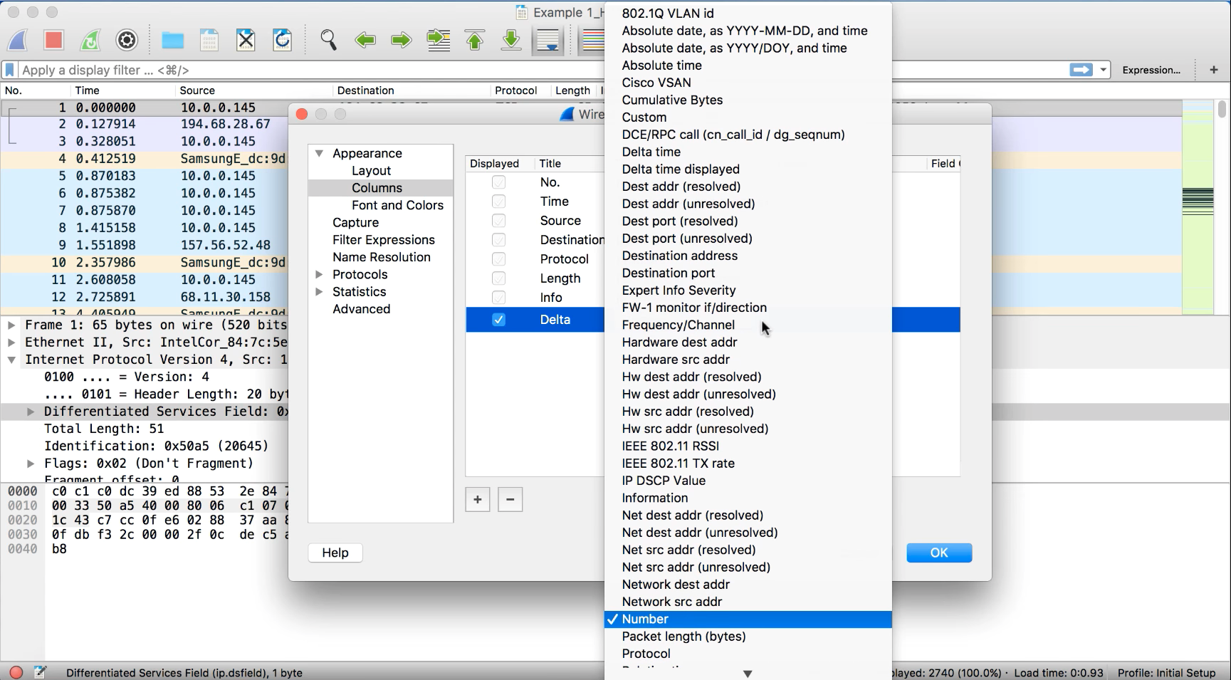Select Font and Colors preferences
Screen dimensions: 1231x680
tap(397, 205)
